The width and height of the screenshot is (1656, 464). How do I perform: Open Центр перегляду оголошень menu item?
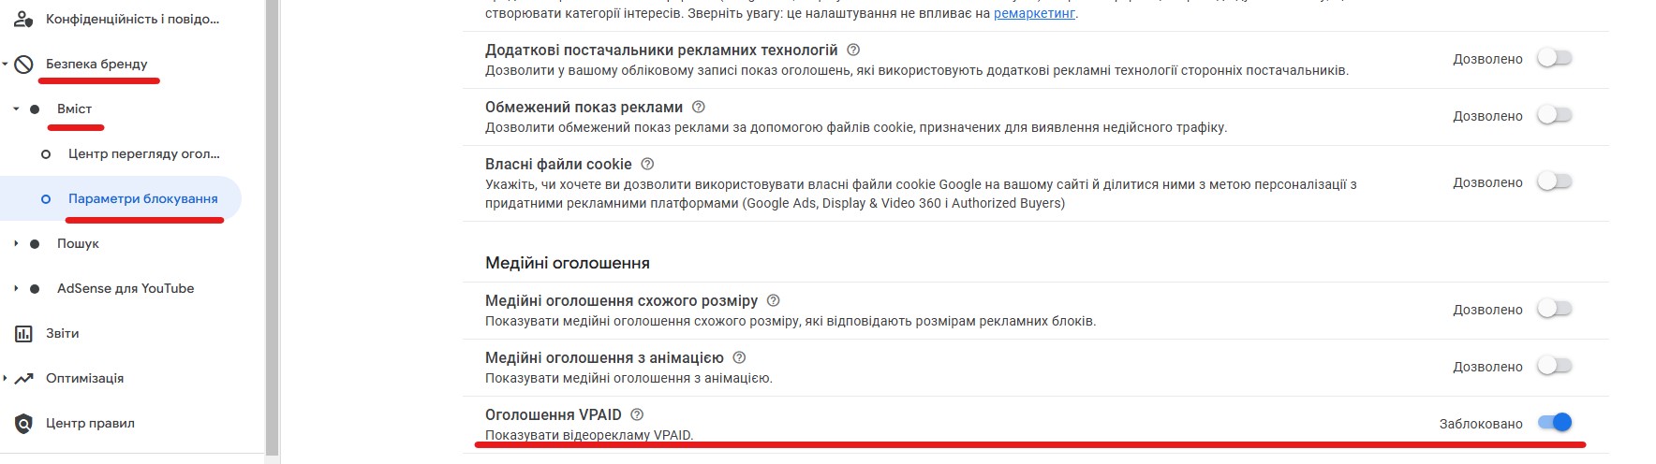tap(143, 154)
